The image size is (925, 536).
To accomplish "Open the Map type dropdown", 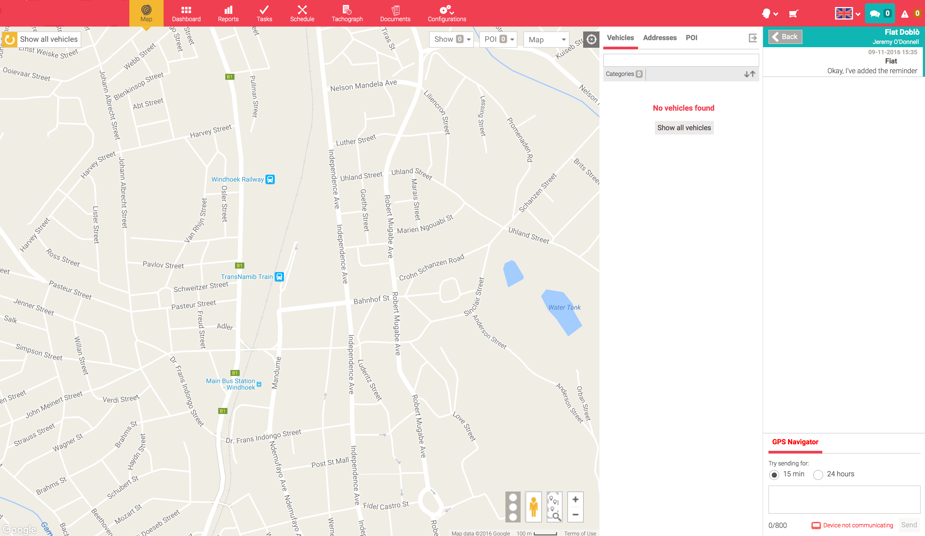I will (546, 40).
